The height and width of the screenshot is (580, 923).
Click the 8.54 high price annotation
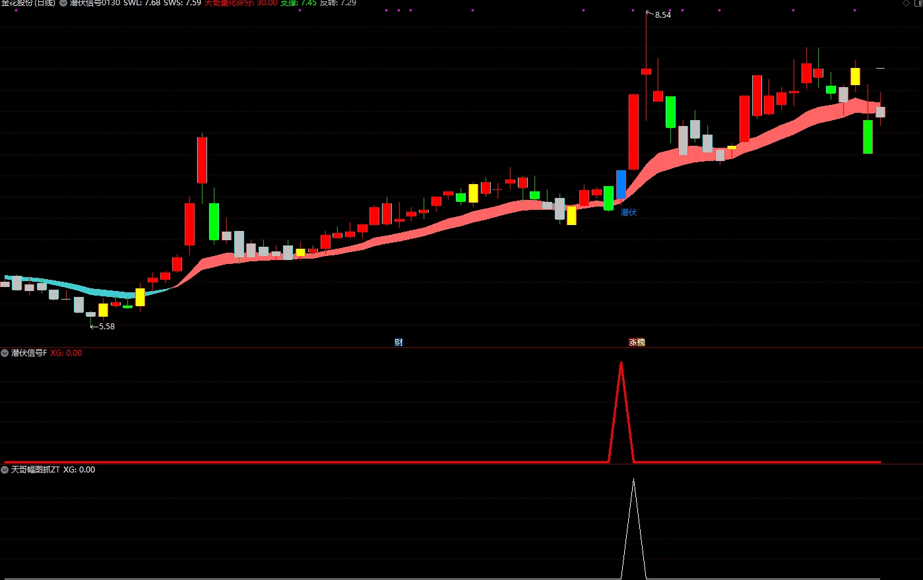[662, 15]
